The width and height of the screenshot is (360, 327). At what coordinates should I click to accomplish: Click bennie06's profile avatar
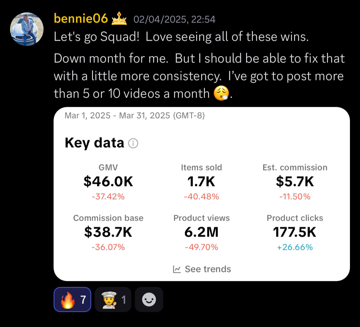(27, 29)
